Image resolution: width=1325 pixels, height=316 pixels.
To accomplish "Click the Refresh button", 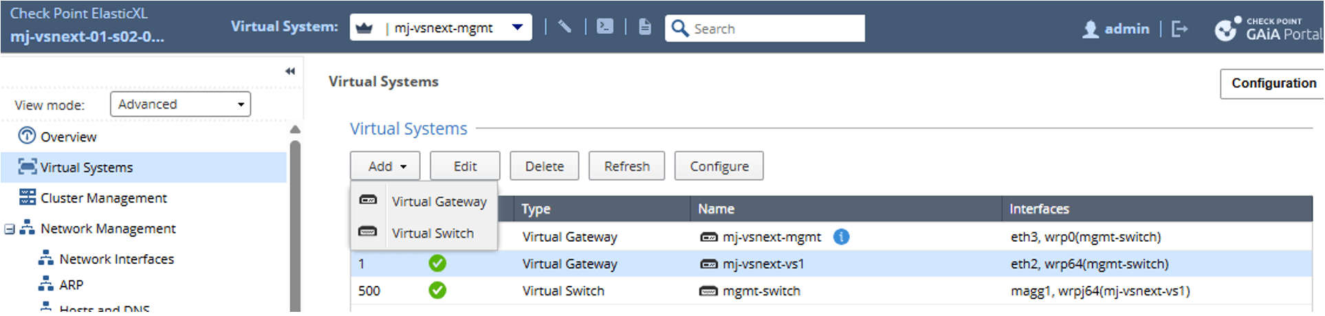I will pyautogui.click(x=626, y=166).
